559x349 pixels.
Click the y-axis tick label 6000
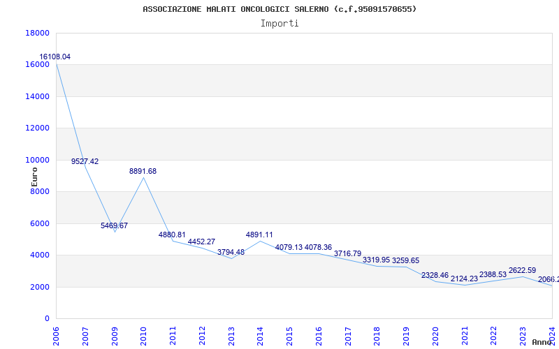pos(40,223)
